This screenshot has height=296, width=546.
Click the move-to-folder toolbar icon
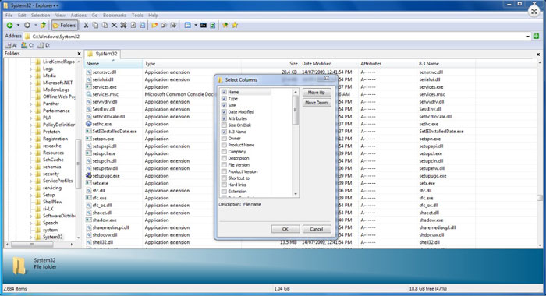coord(173,25)
